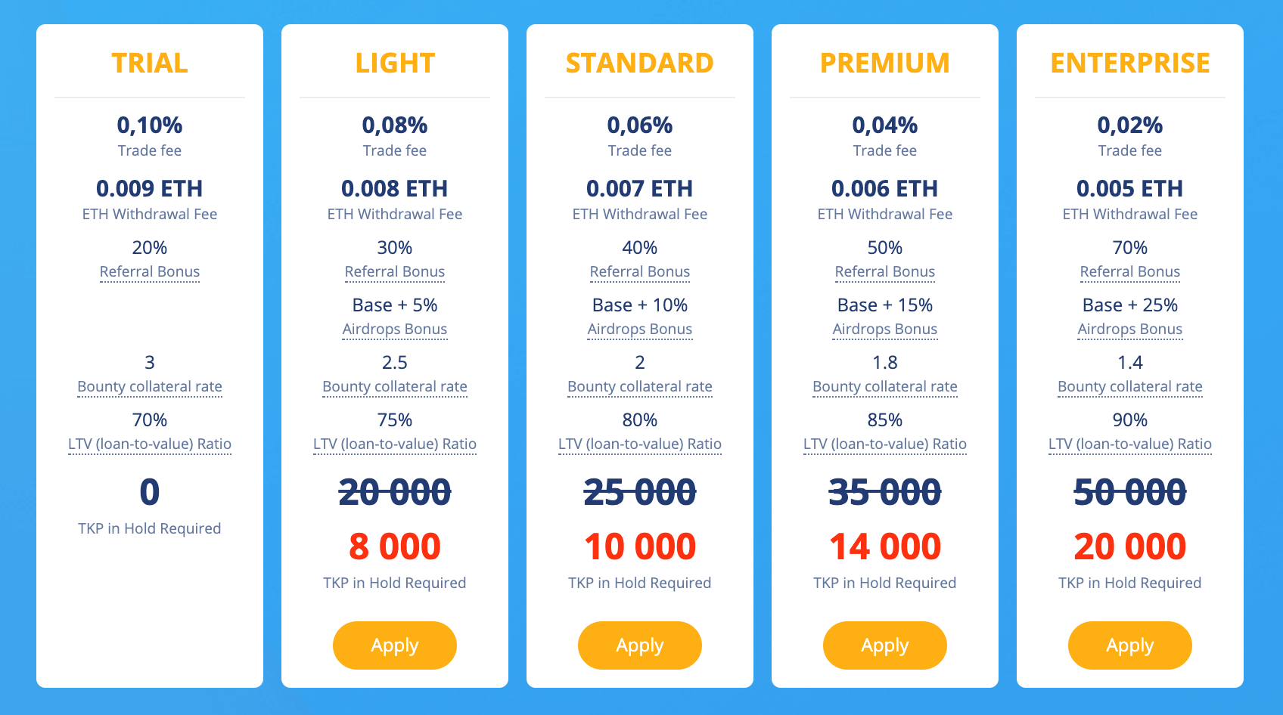Open Airdrops Bonus link in LIGHT card
Image resolution: width=1283 pixels, height=715 pixels.
click(x=395, y=329)
